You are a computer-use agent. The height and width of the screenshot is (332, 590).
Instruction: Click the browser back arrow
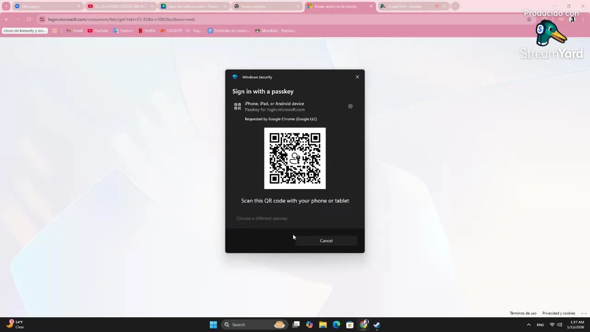7,19
